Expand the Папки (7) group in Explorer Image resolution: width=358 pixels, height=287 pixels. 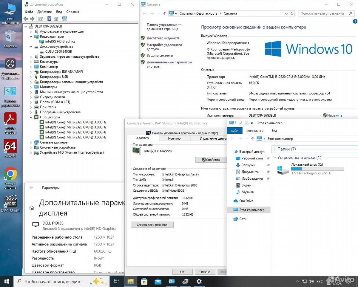click(274, 149)
